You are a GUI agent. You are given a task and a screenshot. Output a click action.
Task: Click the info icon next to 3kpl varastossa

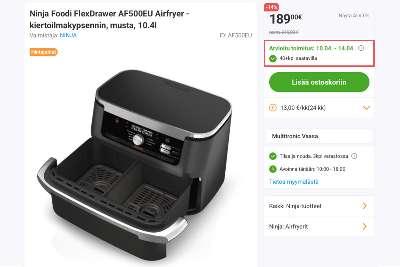(x=354, y=156)
